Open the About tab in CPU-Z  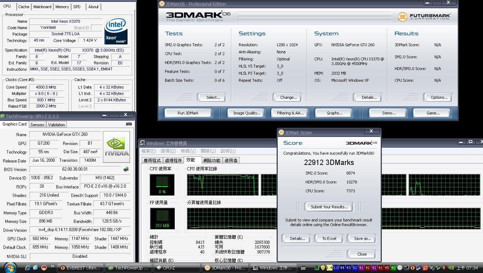[93, 7]
